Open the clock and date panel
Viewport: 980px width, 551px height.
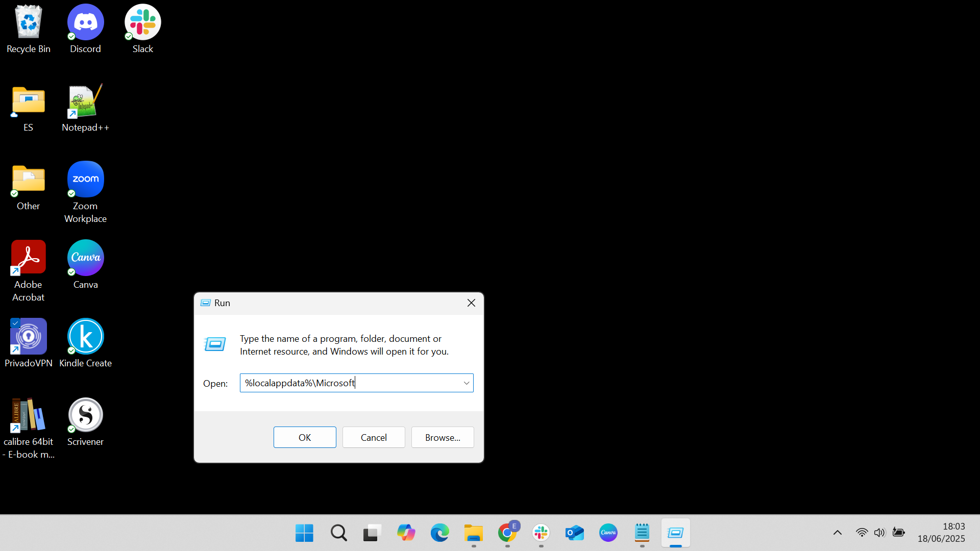[942, 533]
